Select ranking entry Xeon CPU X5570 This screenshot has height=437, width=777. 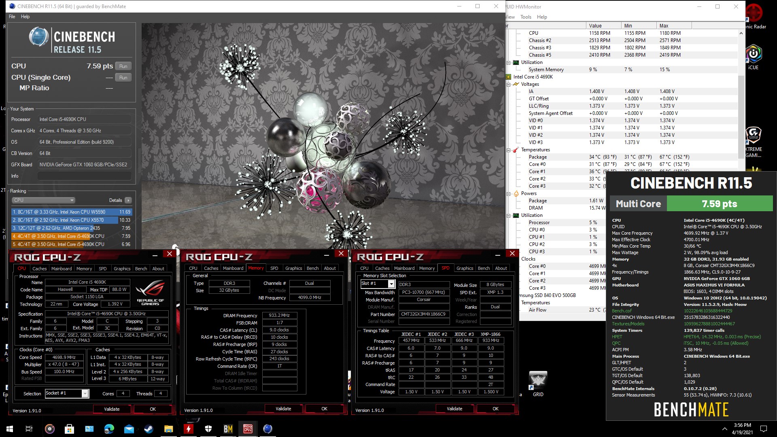(x=72, y=220)
